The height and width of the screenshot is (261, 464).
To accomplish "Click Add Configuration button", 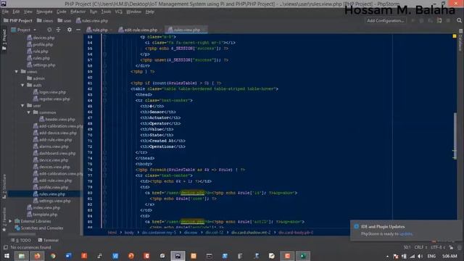I will (385, 20).
